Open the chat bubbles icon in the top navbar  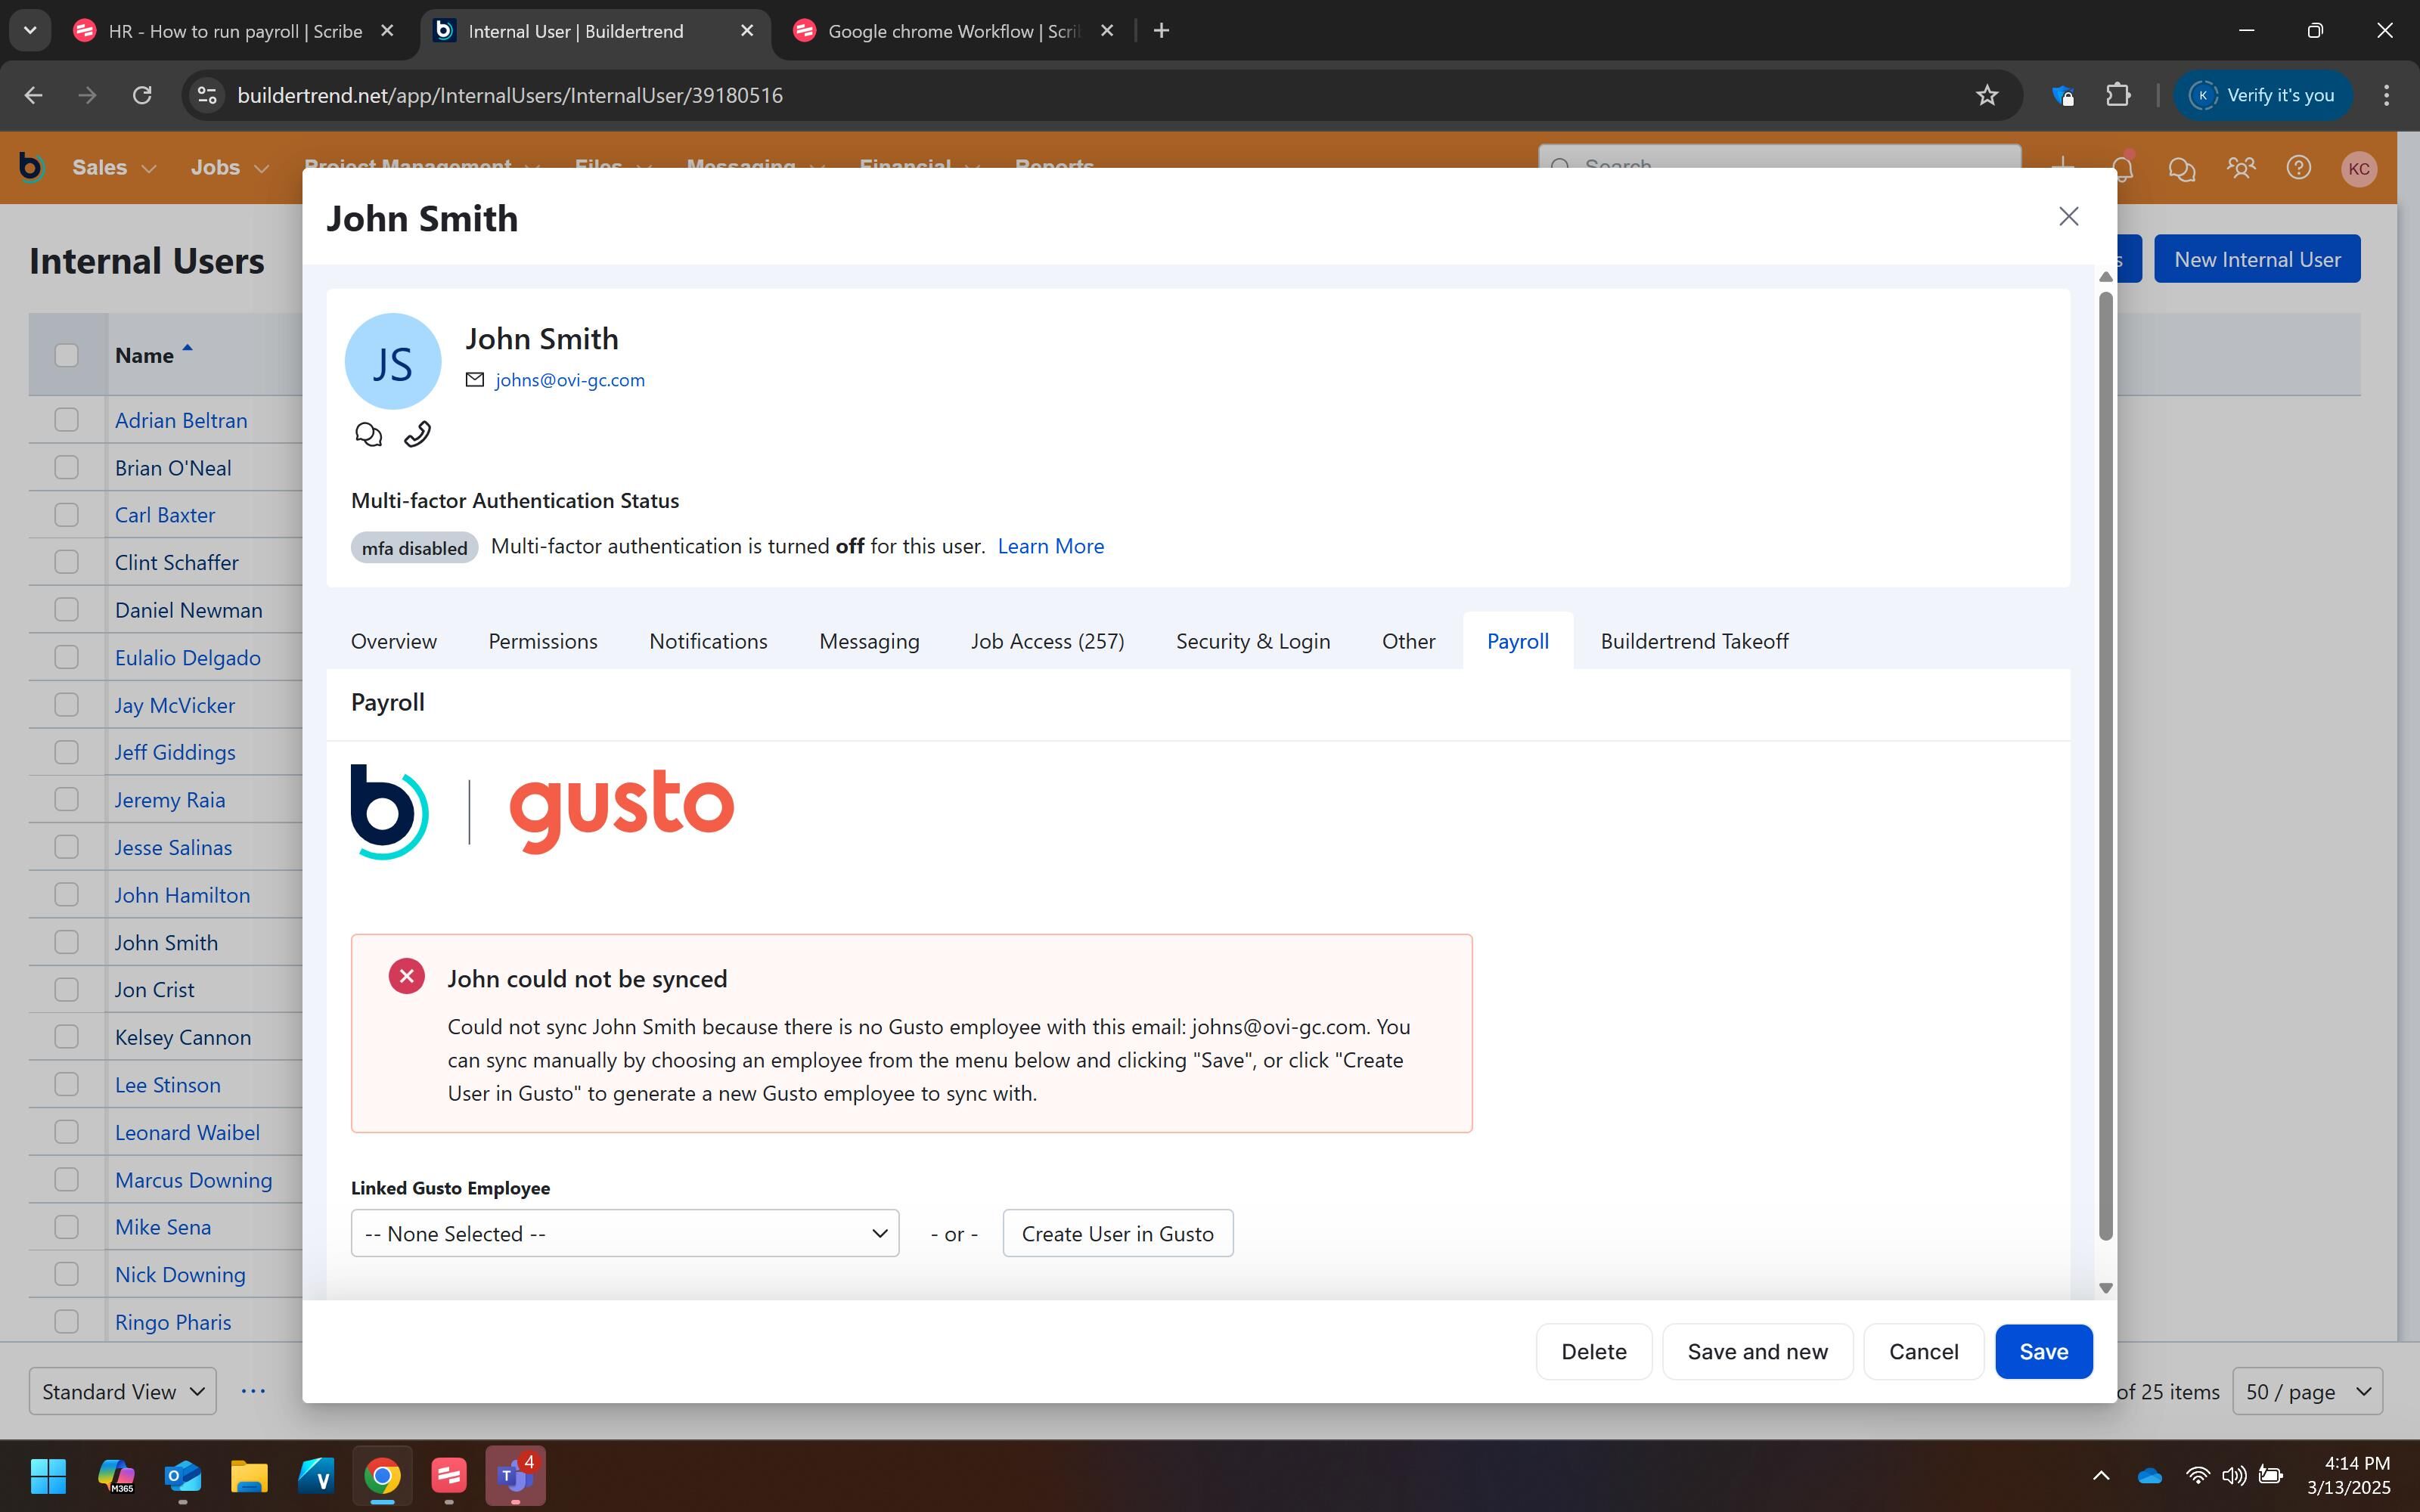pyautogui.click(x=2181, y=168)
